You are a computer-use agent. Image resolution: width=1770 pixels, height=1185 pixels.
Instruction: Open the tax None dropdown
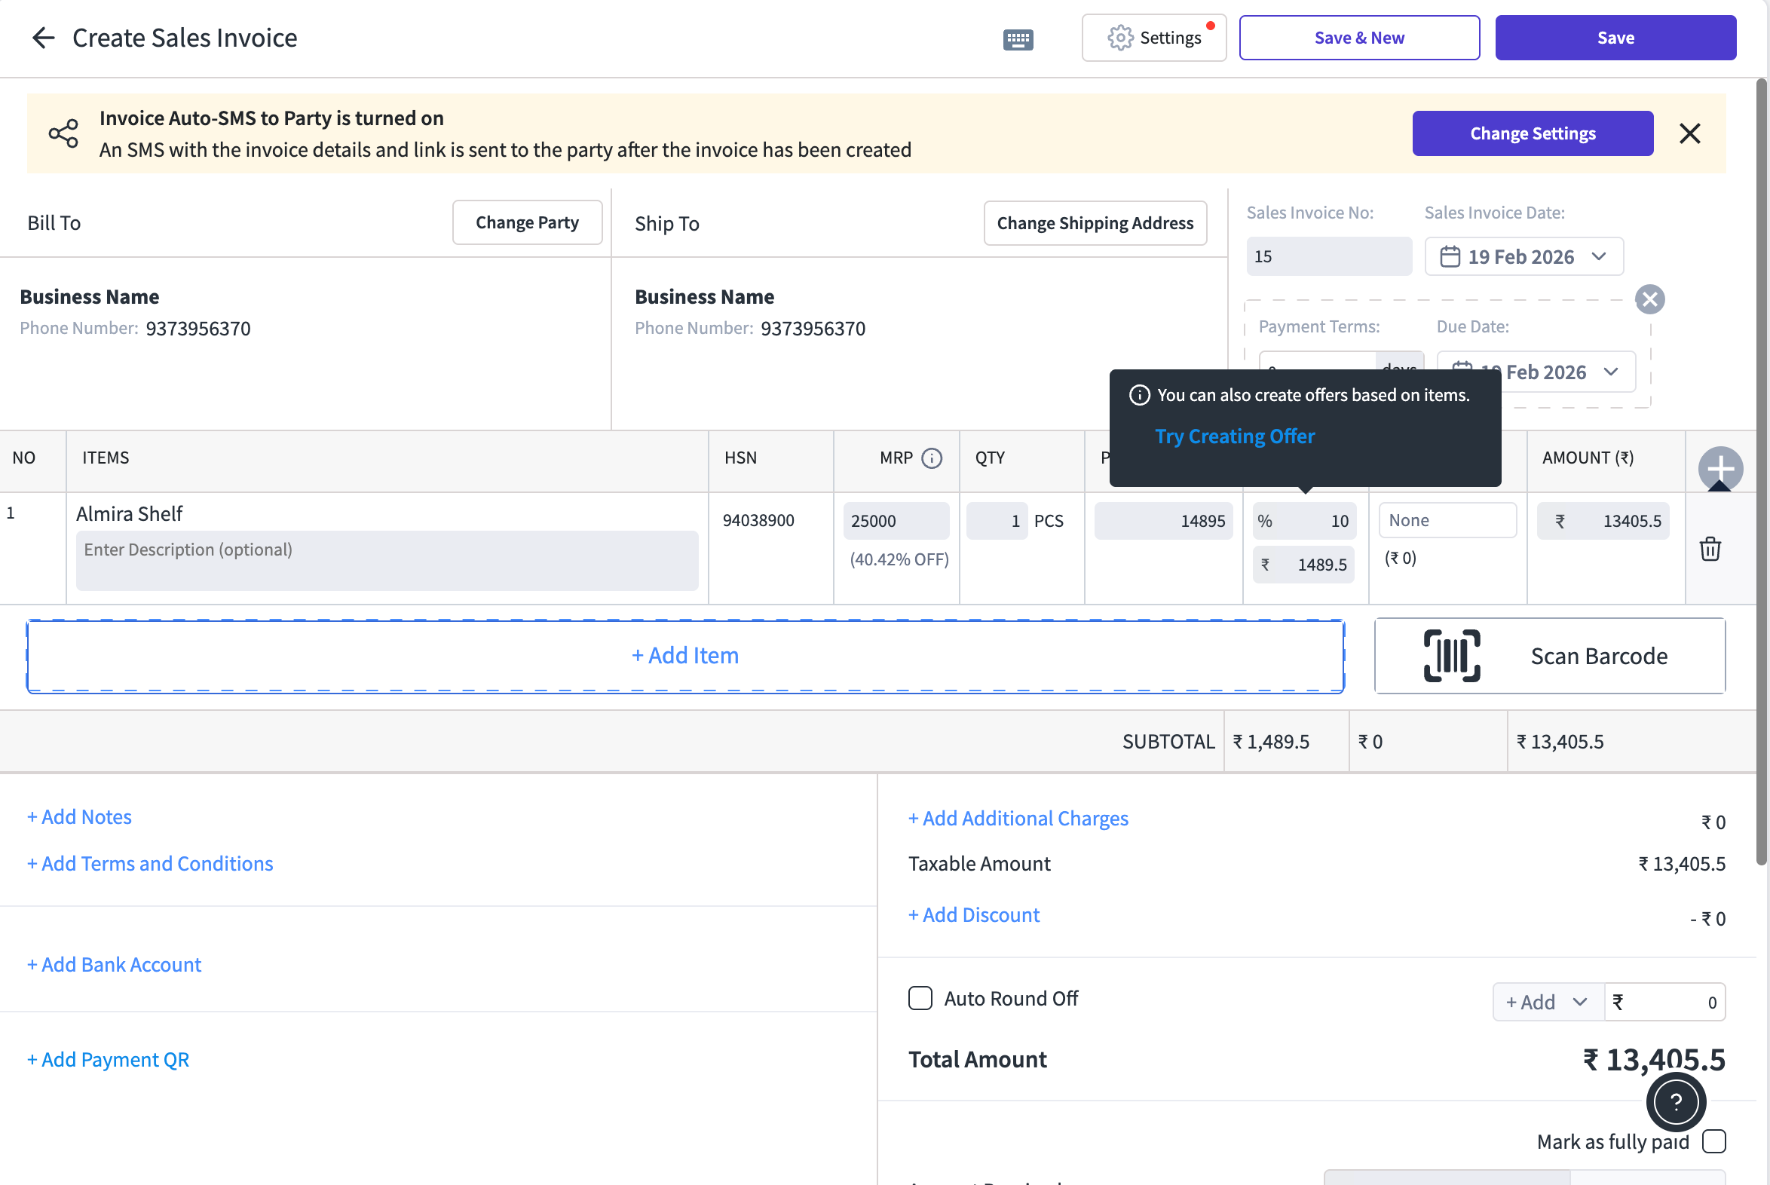click(1447, 521)
